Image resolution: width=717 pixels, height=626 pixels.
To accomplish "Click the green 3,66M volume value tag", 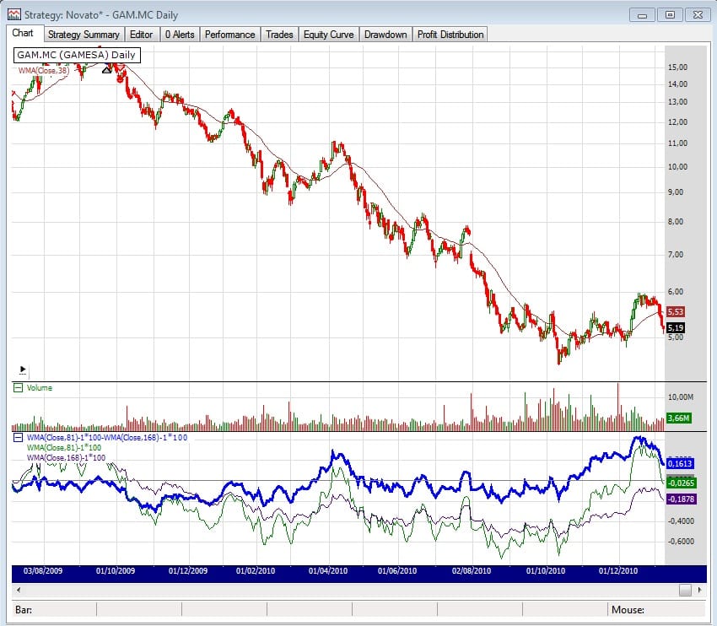I will click(x=679, y=418).
